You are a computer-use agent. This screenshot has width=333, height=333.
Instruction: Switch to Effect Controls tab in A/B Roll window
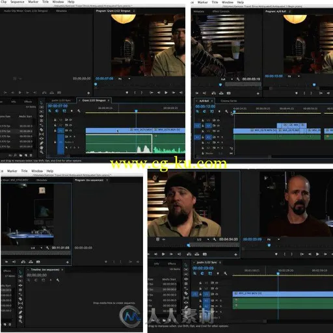tap(220, 11)
